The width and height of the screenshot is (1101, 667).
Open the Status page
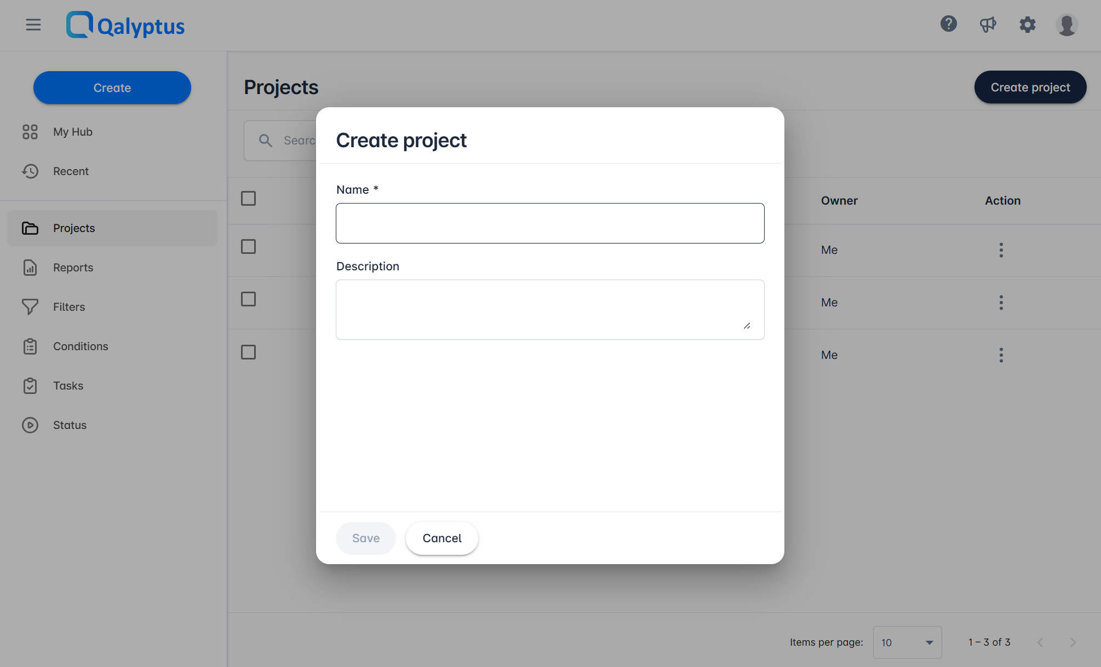coord(70,425)
